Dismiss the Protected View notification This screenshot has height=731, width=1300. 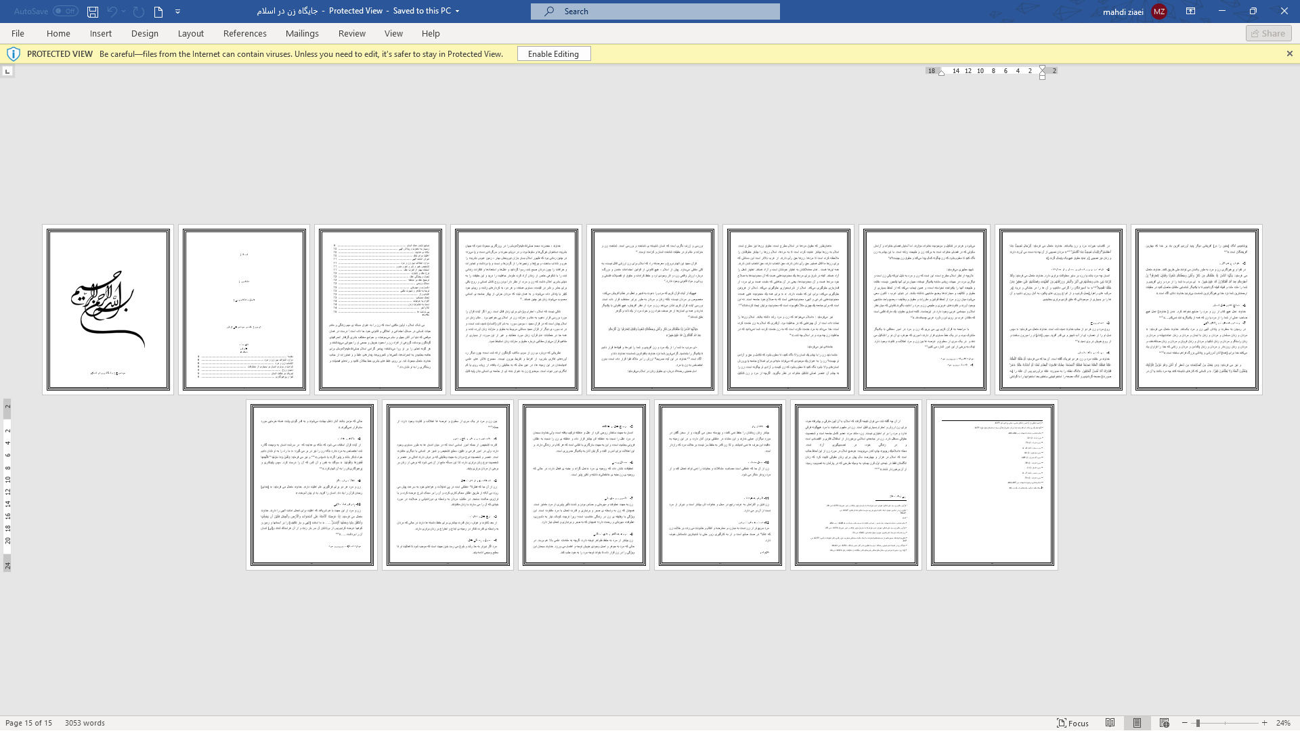pyautogui.click(x=1289, y=53)
